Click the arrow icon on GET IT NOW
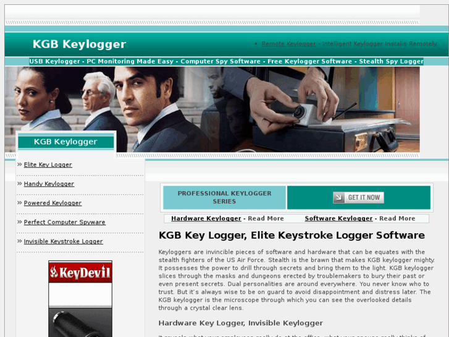The image size is (449, 337). tap(338, 198)
